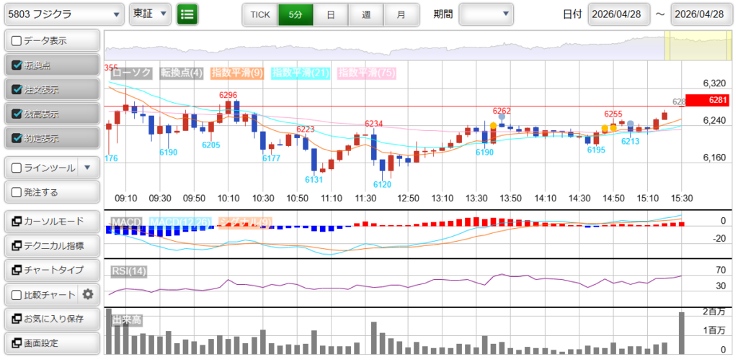Disable 約定表示 checkbox
738x359 pixels.
pos(17,138)
